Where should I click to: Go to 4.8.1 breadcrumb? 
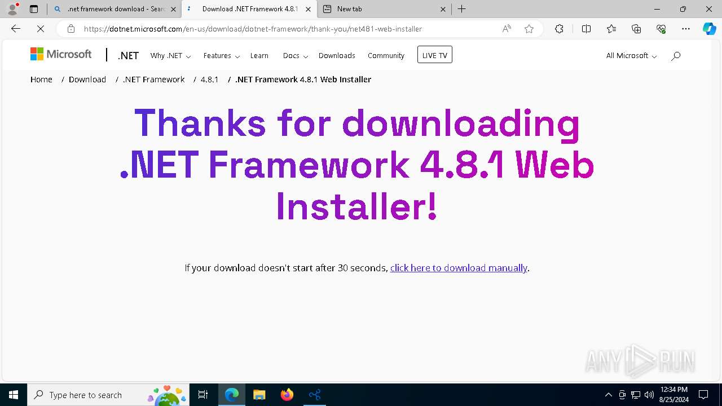209,80
